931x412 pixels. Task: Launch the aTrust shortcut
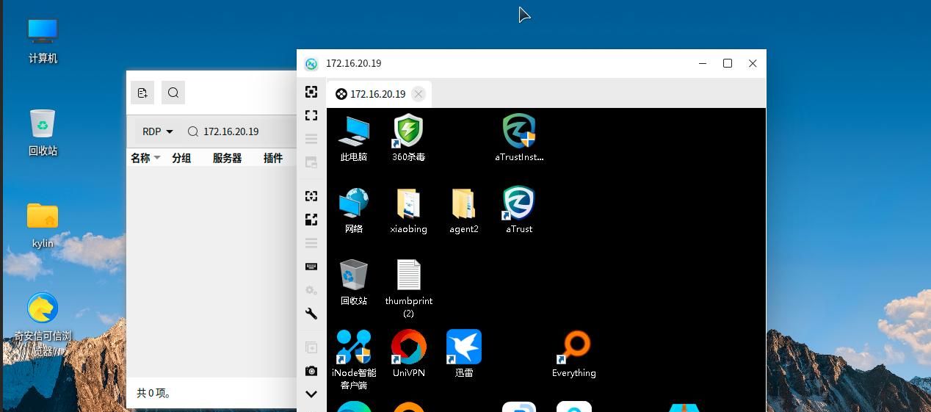click(519, 210)
